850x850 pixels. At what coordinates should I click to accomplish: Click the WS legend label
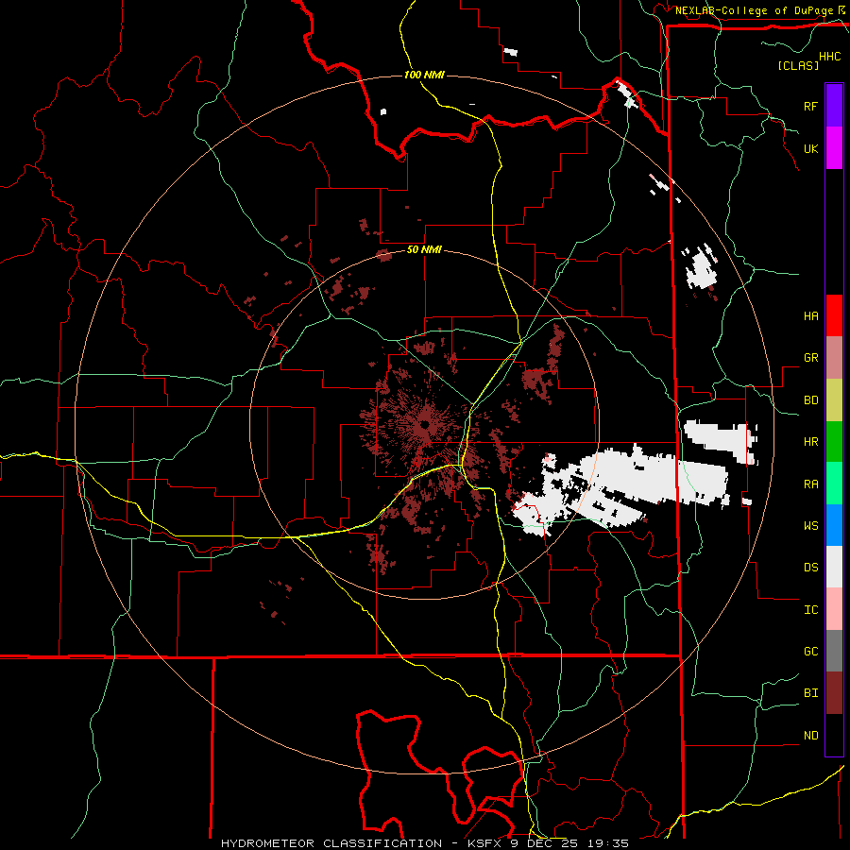point(810,526)
